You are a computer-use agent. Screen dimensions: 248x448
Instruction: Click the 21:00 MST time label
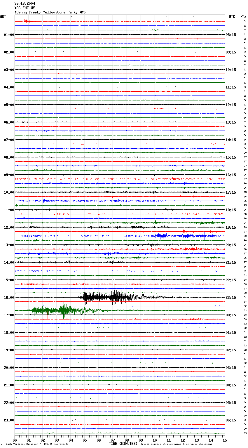(9, 385)
